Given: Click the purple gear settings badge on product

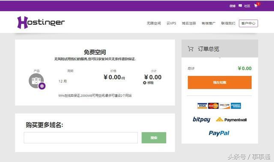Looking at the screenshot, I should click(42, 86).
